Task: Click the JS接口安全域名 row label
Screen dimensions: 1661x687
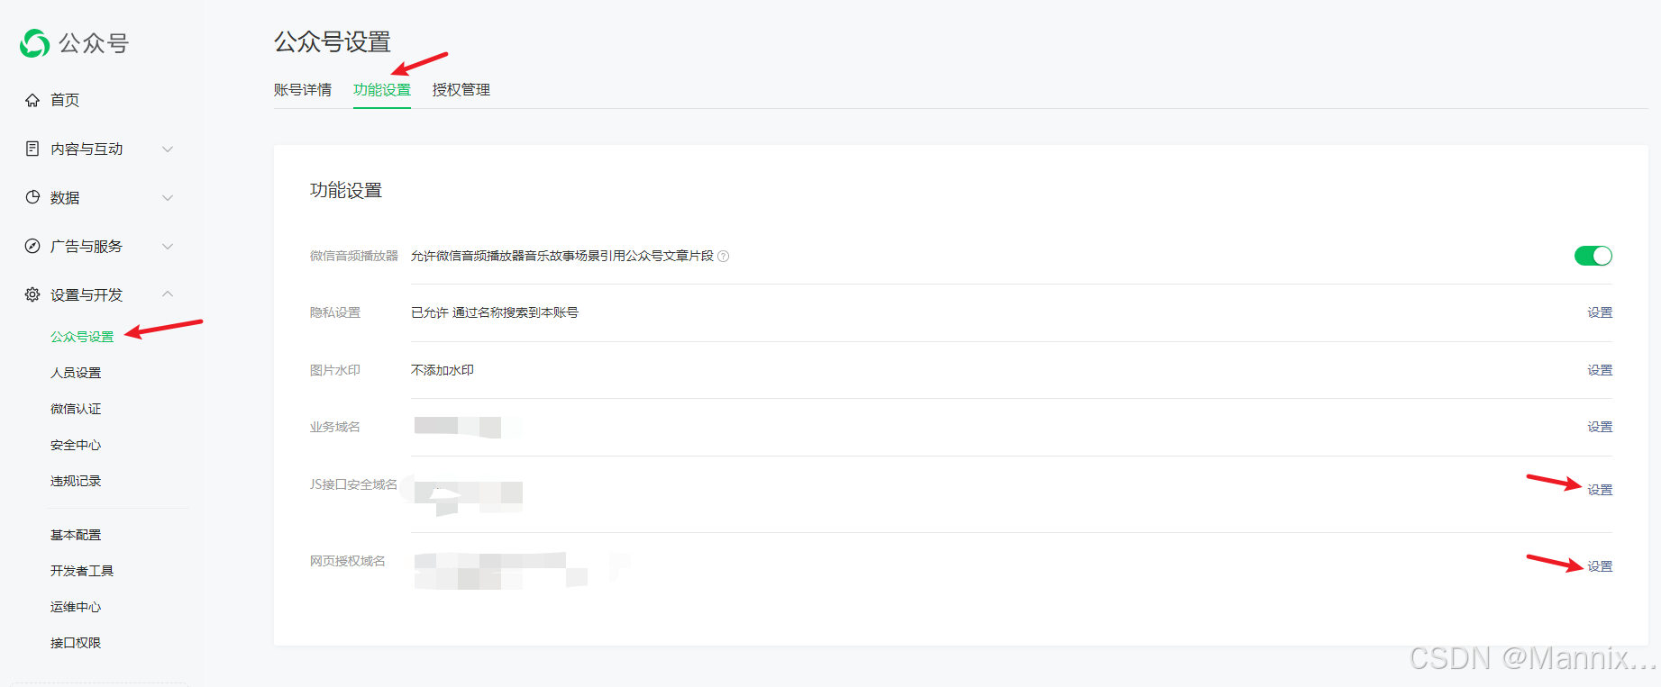Action: click(354, 484)
